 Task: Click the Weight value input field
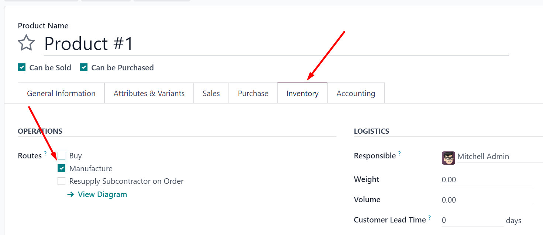(487, 180)
